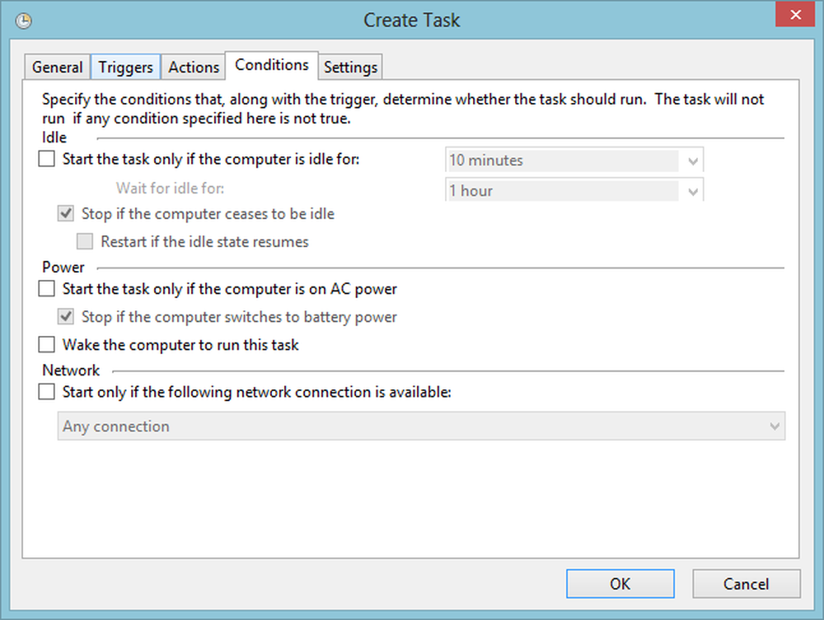The height and width of the screenshot is (620, 824).
Task: Open the Settings tab
Action: pos(350,68)
